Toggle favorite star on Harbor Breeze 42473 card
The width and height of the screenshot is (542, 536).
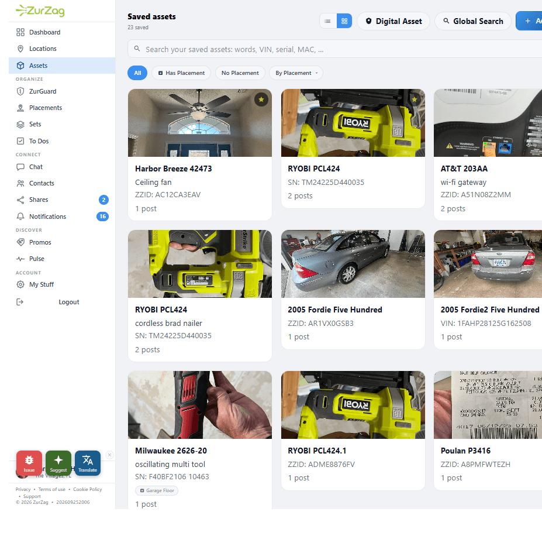point(261,99)
